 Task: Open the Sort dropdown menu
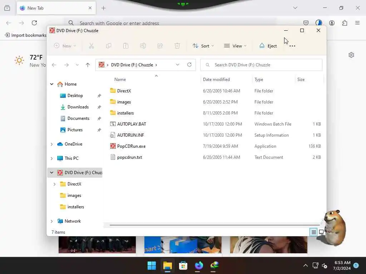coord(203,46)
